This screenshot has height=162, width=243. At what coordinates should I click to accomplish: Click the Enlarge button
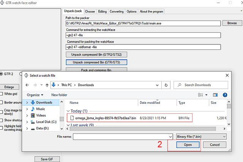(9, 87)
